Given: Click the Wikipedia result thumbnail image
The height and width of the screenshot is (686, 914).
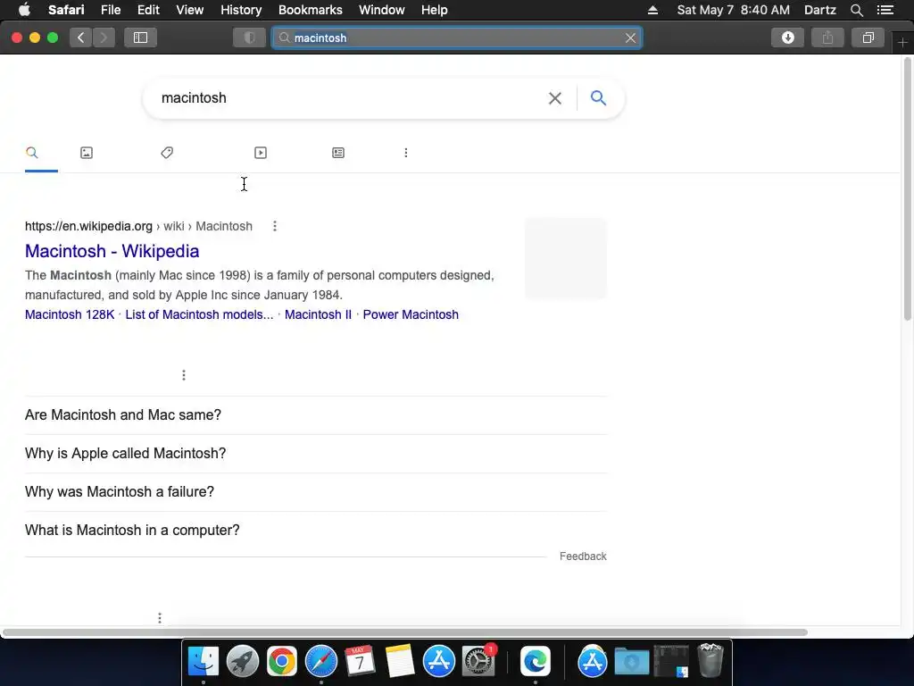Looking at the screenshot, I should click(565, 258).
